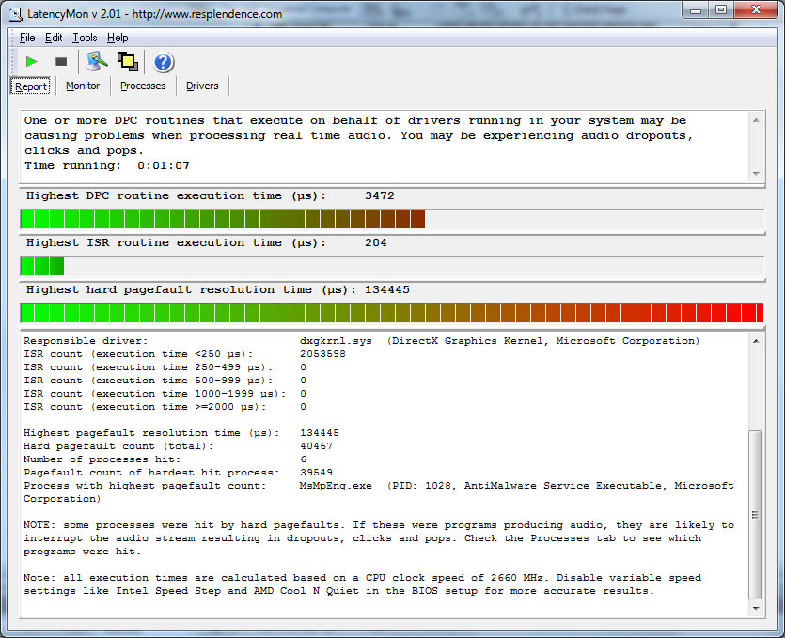Stop monitoring with the black square icon
The height and width of the screenshot is (638, 785).
[x=61, y=62]
